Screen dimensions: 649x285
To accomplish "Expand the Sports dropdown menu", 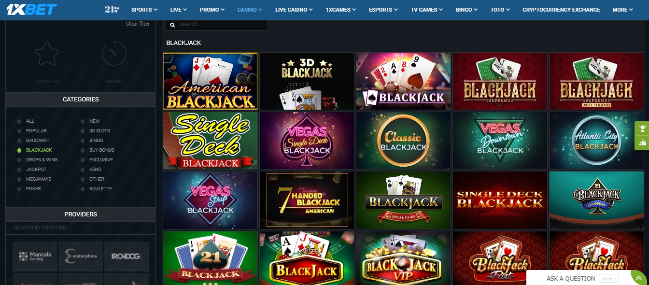I will (144, 10).
